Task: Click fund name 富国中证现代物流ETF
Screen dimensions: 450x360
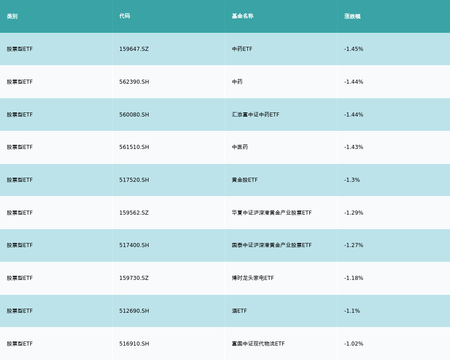Action: click(258, 344)
